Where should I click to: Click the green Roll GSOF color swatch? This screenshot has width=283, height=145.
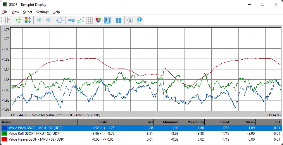4,134
